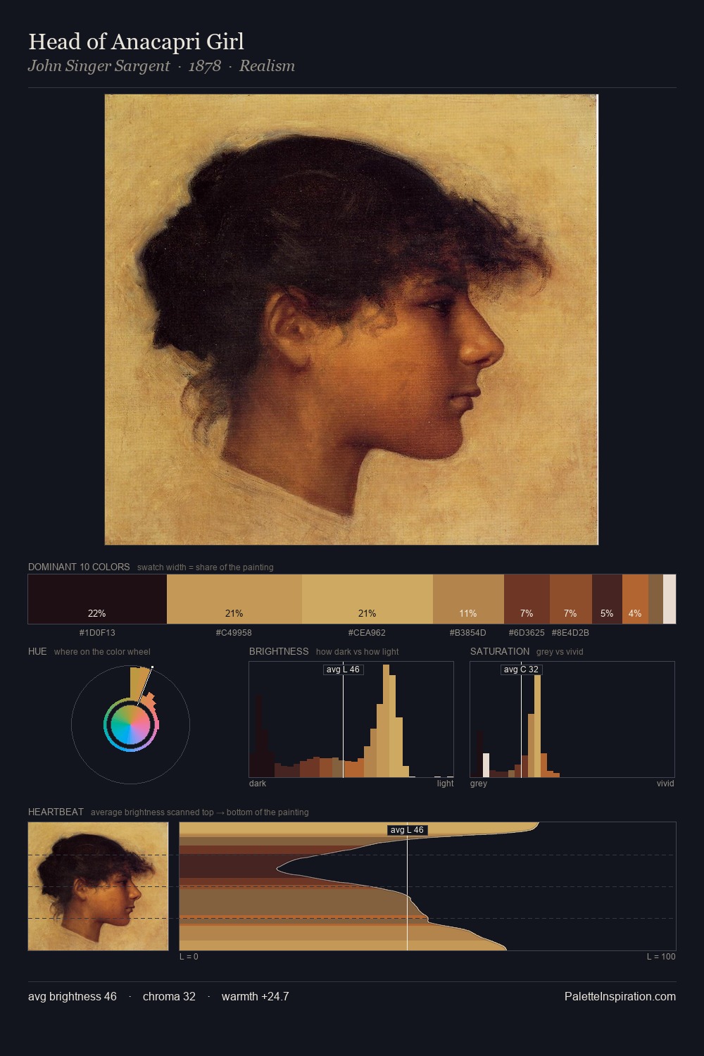The image size is (704, 1056).
Task: Click the main painting image
Action: pos(351,320)
